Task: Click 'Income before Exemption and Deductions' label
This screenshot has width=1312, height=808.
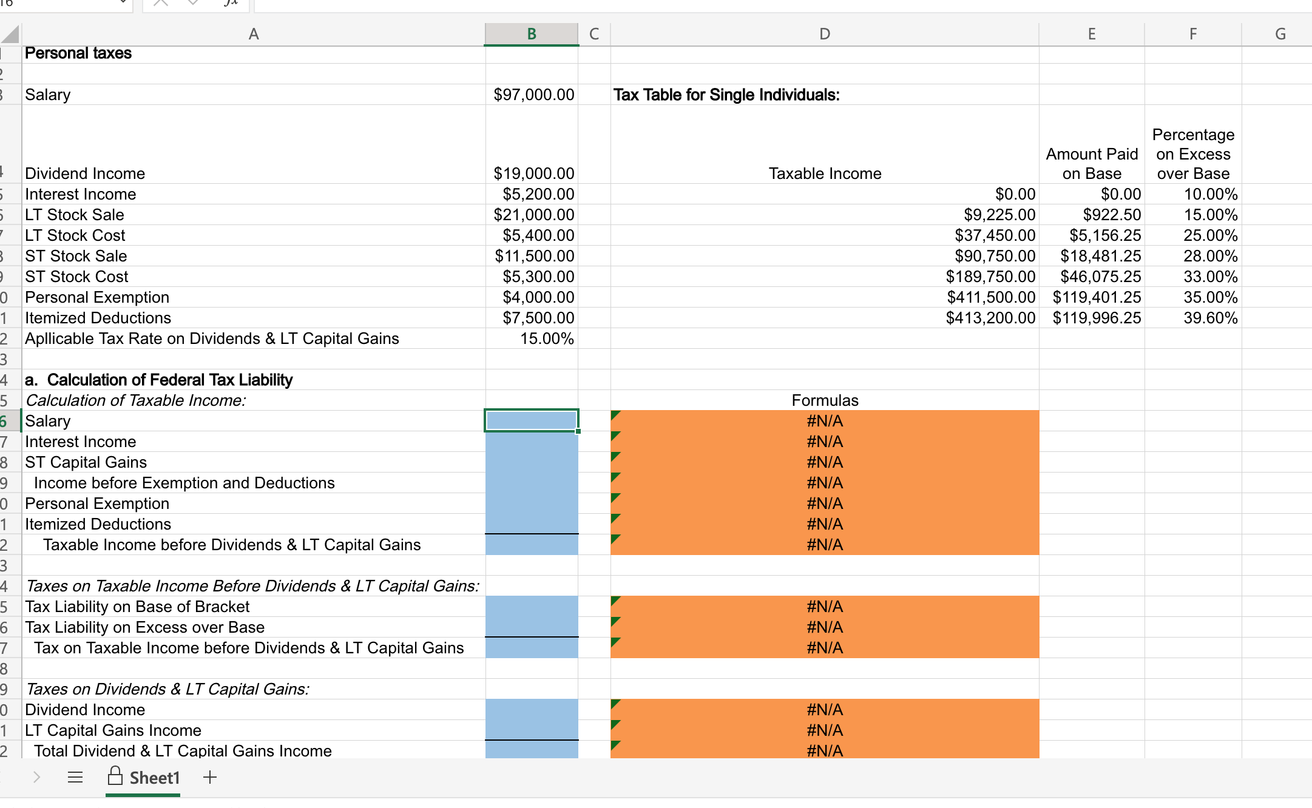Action: click(184, 483)
